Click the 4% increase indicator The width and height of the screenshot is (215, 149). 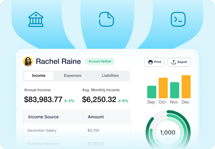click(69, 101)
